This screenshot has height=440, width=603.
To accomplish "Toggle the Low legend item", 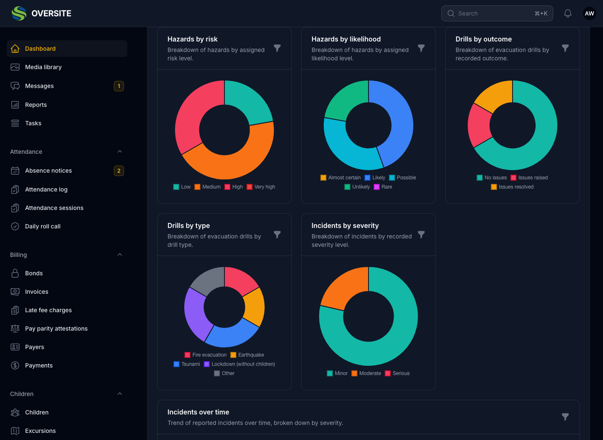I will [182, 187].
